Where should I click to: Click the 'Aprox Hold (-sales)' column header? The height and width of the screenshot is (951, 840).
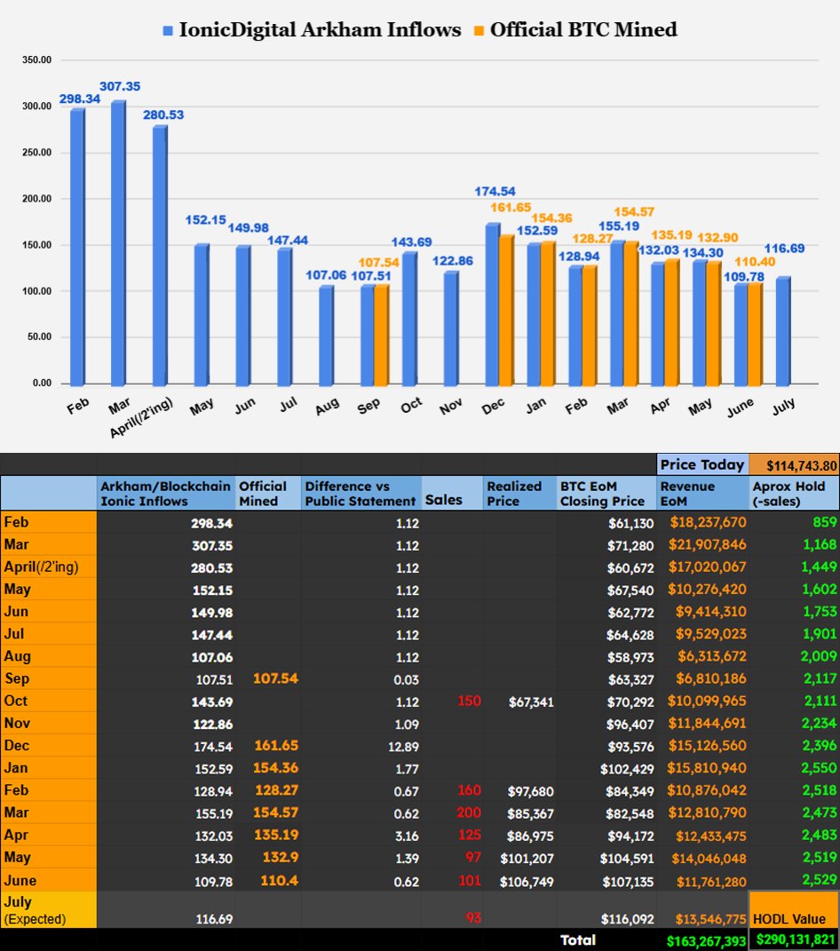point(794,493)
